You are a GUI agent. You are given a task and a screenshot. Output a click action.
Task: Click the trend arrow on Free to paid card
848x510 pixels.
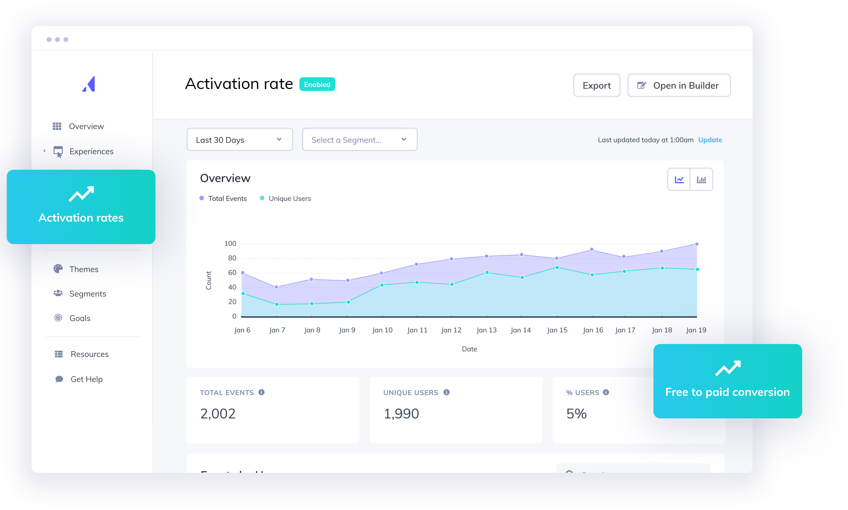(728, 368)
